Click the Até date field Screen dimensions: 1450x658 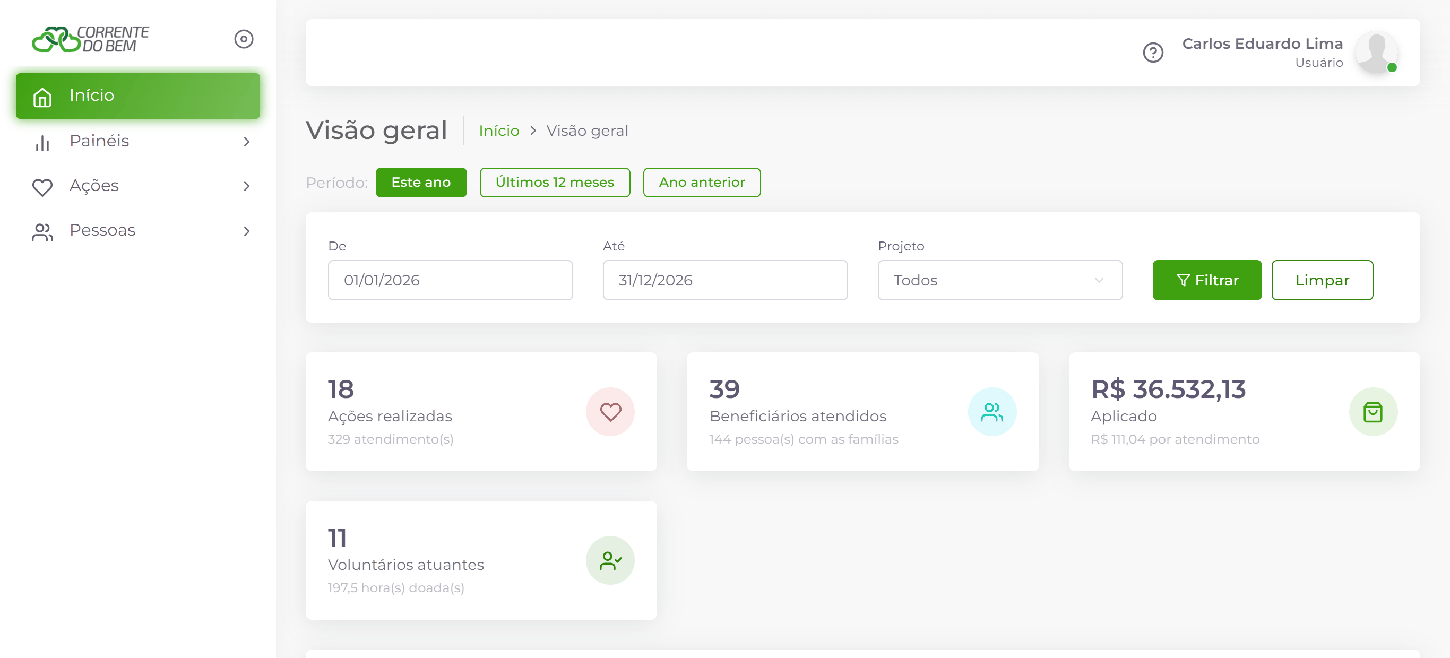click(x=725, y=280)
